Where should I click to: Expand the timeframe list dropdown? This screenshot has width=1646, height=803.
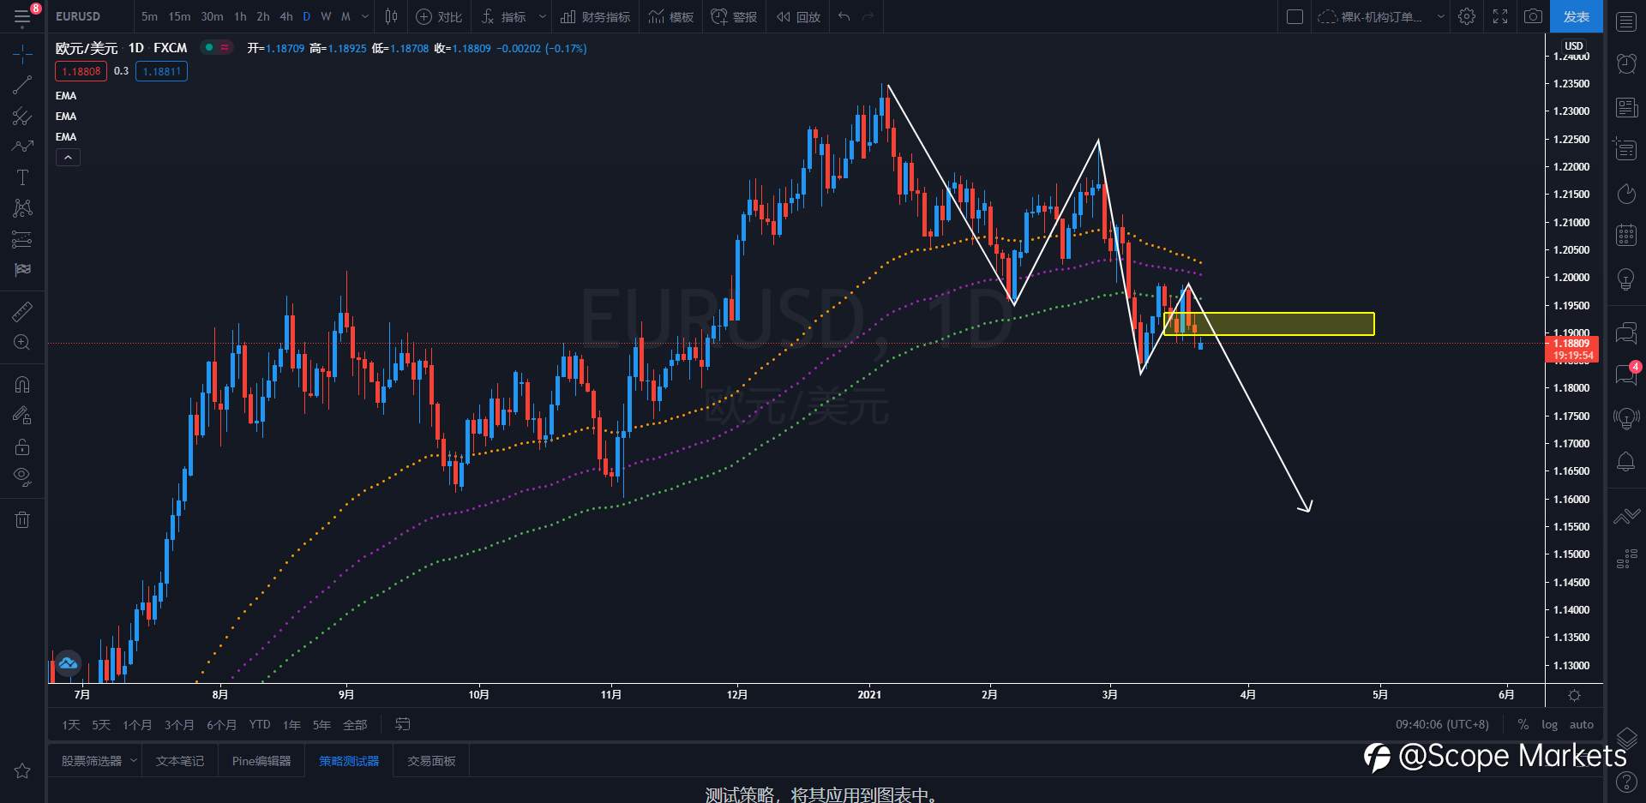(x=365, y=16)
